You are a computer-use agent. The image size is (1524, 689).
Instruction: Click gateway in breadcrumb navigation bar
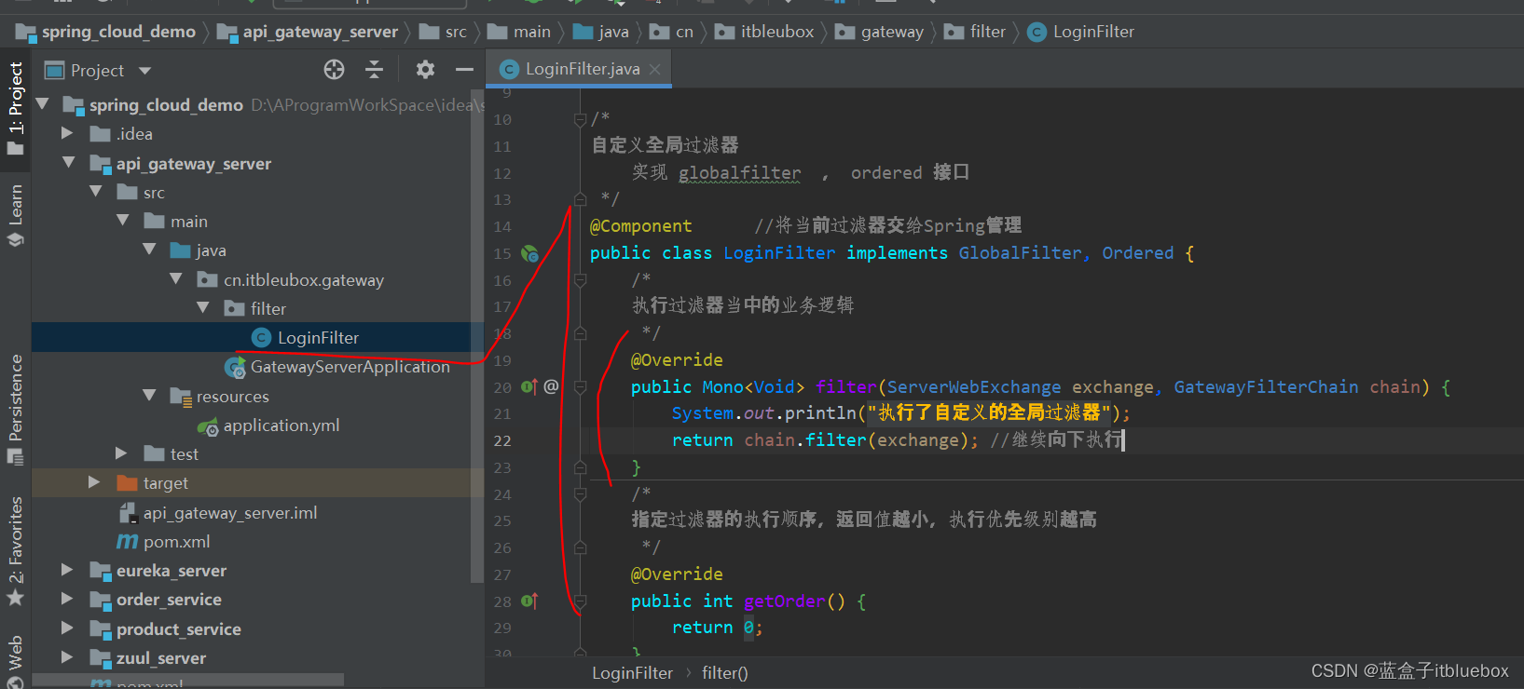pos(892,32)
